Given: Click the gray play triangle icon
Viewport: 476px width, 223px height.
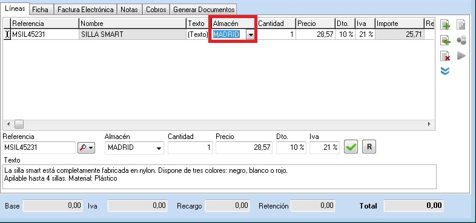Looking at the screenshot, I should [x=461, y=56].
